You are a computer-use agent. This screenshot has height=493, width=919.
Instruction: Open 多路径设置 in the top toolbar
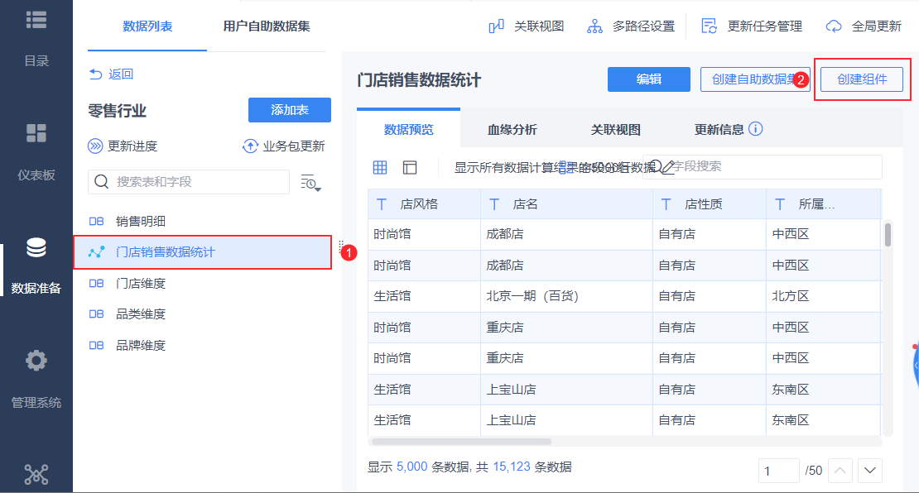(631, 26)
